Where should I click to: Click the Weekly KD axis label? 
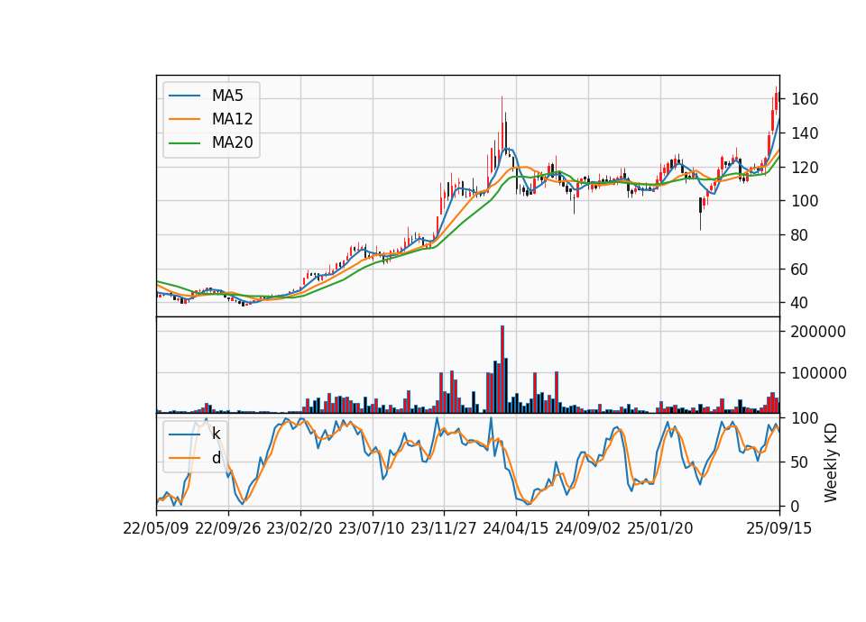[831, 462]
